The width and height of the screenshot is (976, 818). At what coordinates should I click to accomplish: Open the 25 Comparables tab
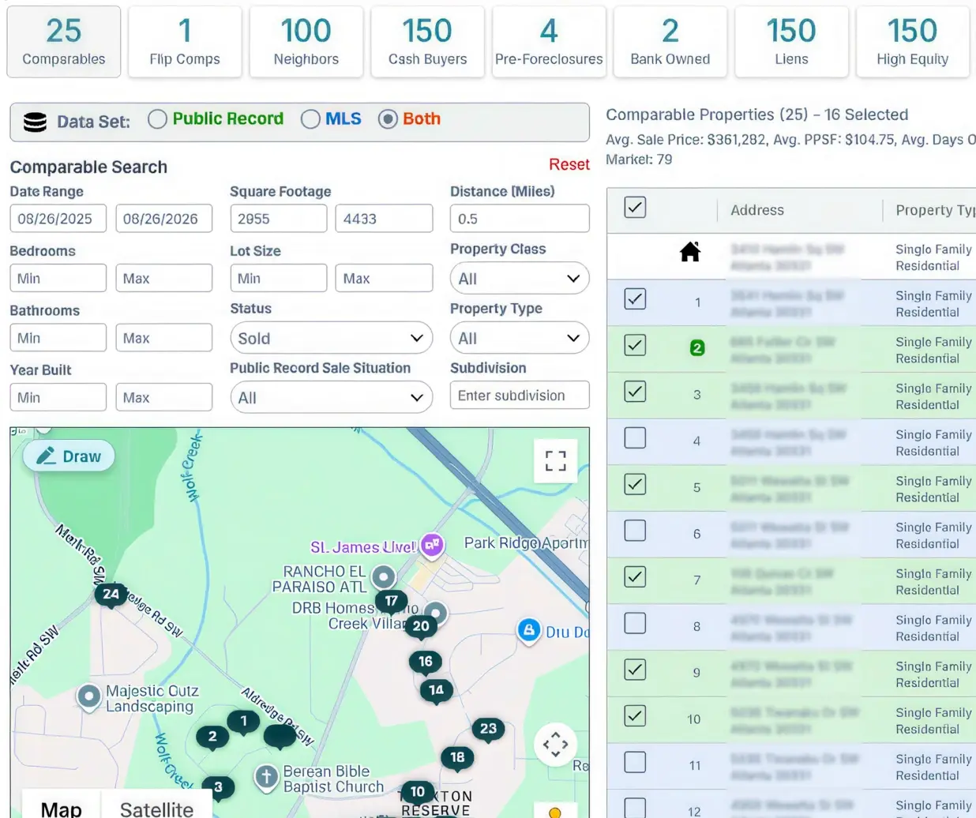tap(64, 42)
